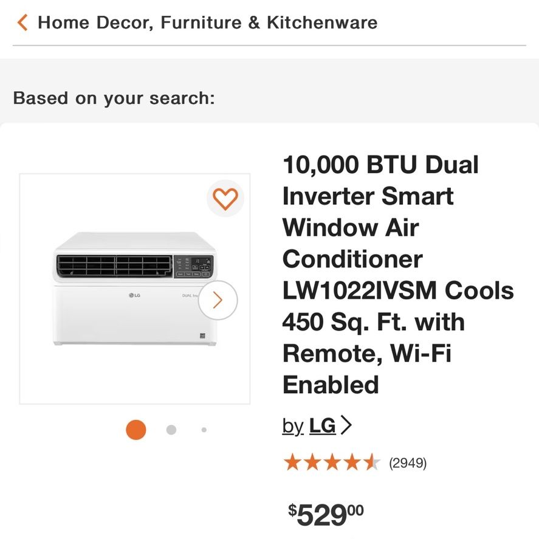
Task: Click the fourth orange rating star
Action: (x=352, y=462)
